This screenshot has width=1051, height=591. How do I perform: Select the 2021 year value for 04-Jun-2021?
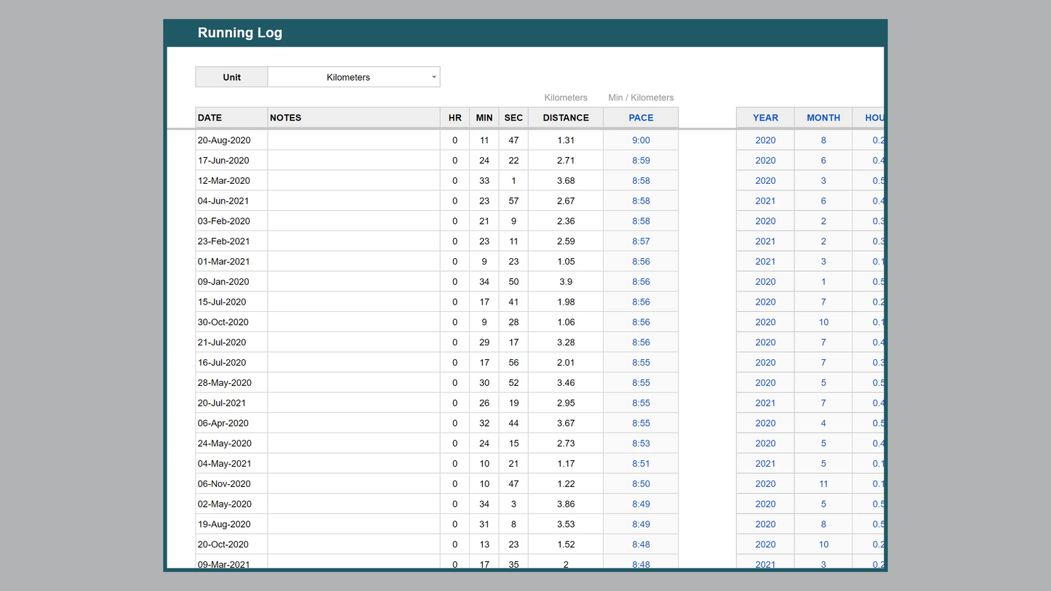765,201
